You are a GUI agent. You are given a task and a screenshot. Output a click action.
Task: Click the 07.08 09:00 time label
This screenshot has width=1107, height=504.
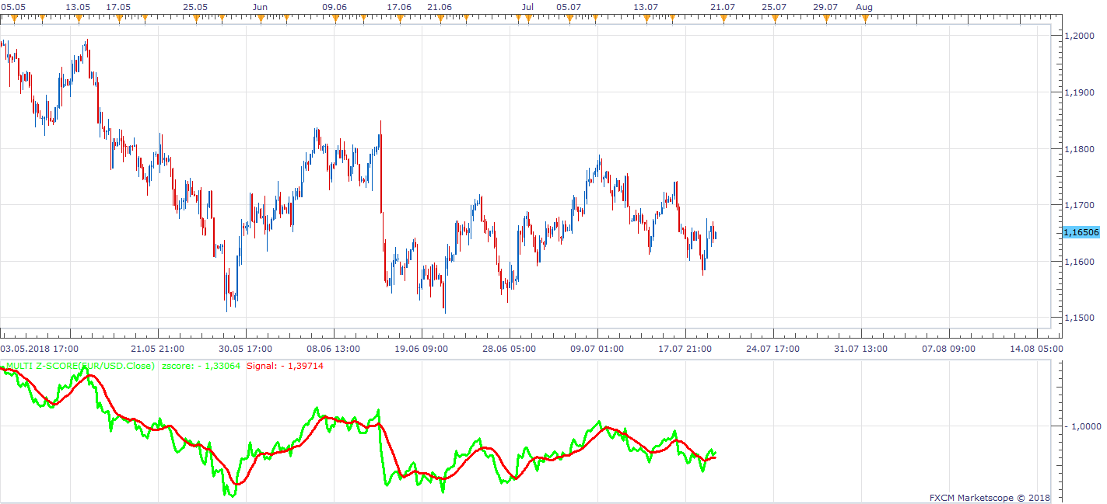(x=948, y=349)
